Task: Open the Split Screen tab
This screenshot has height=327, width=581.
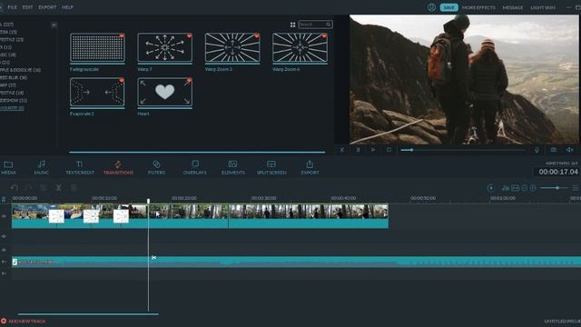Action: pos(271,167)
